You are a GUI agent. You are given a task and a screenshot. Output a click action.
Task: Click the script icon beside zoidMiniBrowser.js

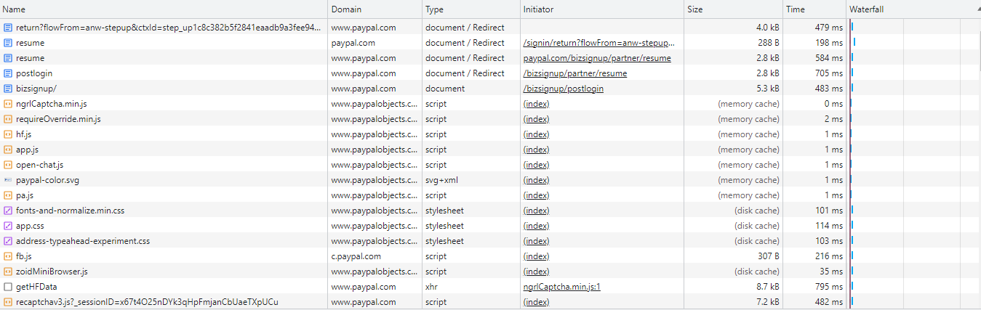coord(8,272)
